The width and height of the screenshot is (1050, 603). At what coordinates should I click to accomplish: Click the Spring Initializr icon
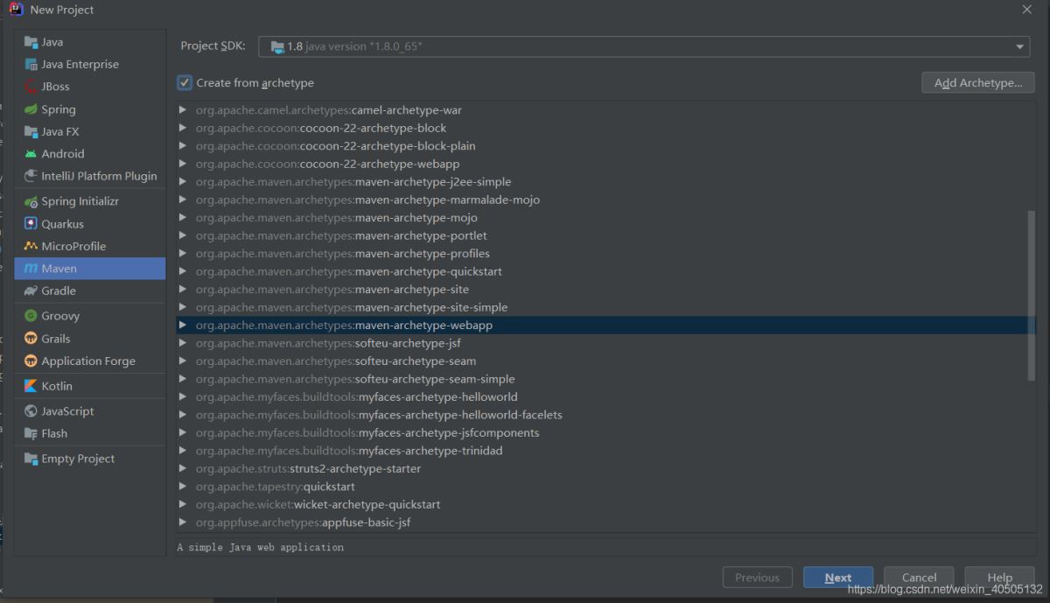pyautogui.click(x=31, y=201)
